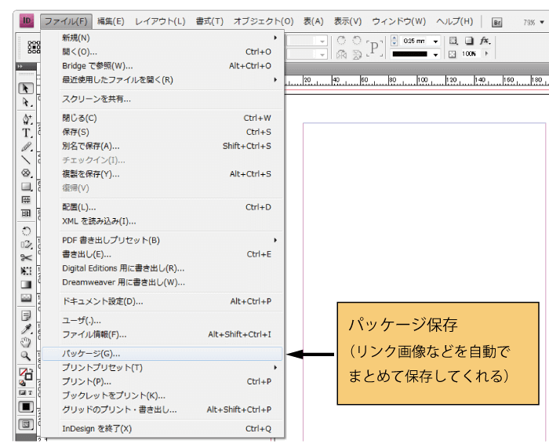Viewport: 549px width, 444px height.
Task: Open the 編集(E) menu
Action: (x=110, y=21)
